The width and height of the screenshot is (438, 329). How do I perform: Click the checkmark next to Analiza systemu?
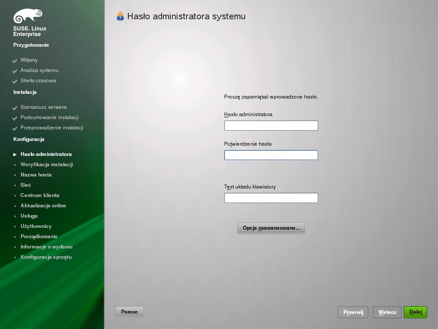point(15,71)
